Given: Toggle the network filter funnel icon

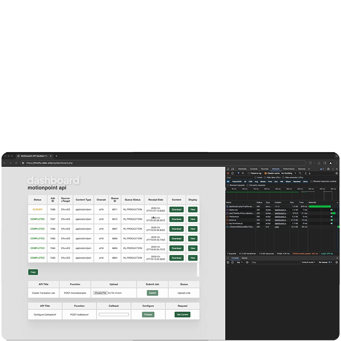Looking at the screenshot, I should pyautogui.click(x=238, y=173).
